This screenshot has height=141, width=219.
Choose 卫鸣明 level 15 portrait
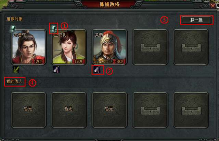coord(69,47)
